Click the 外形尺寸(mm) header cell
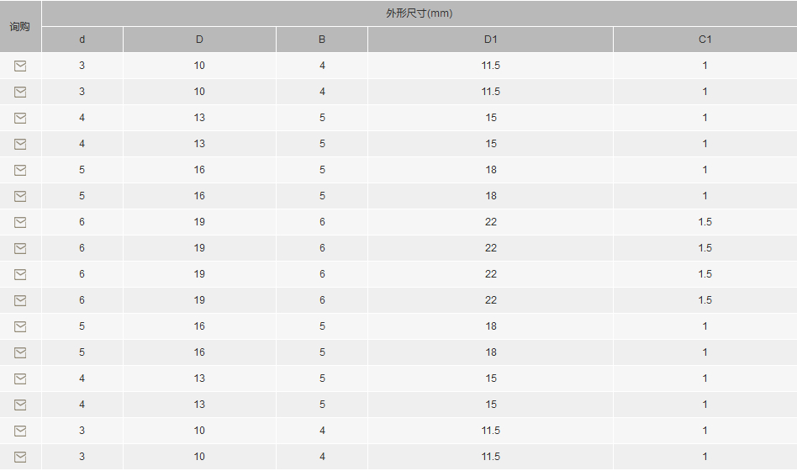Screen dimensions: 797x471 click(x=420, y=13)
